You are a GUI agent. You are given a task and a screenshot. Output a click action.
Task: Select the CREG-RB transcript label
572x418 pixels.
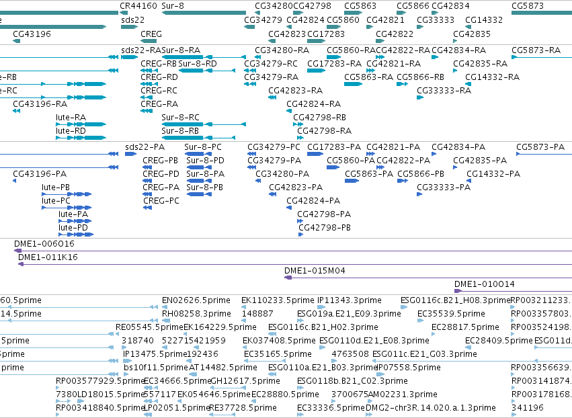159,63
